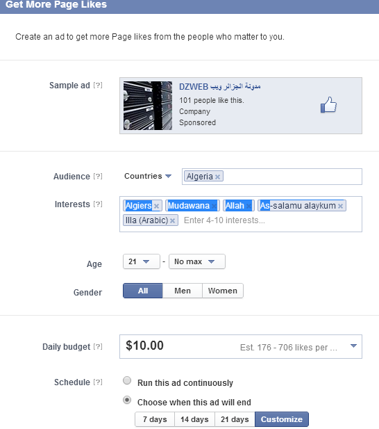379x429 pixels.
Task: Select Choose when this ad will end
Action: click(127, 400)
